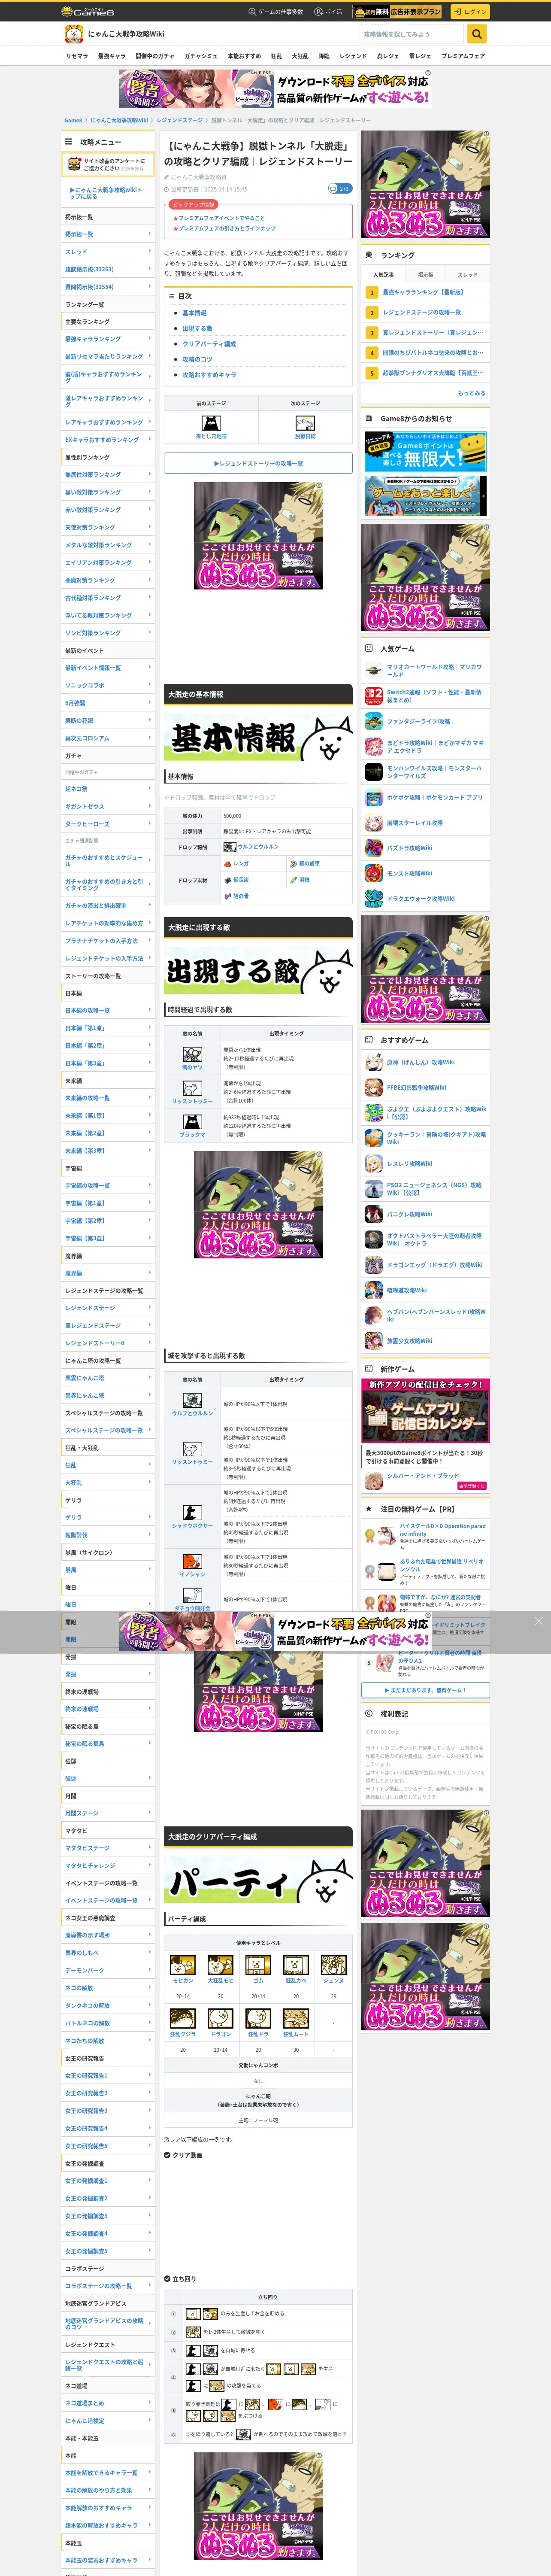Click もっとみる under the ranking list
This screenshot has height=2576, width=551.
(x=471, y=393)
